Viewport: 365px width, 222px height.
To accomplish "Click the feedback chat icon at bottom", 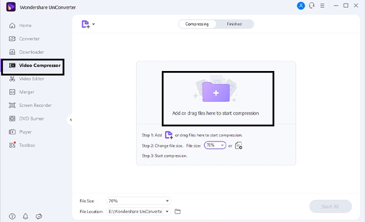I will 39,216.
